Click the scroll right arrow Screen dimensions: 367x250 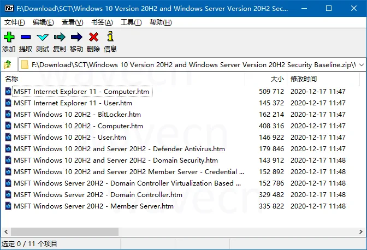[x=361, y=232]
